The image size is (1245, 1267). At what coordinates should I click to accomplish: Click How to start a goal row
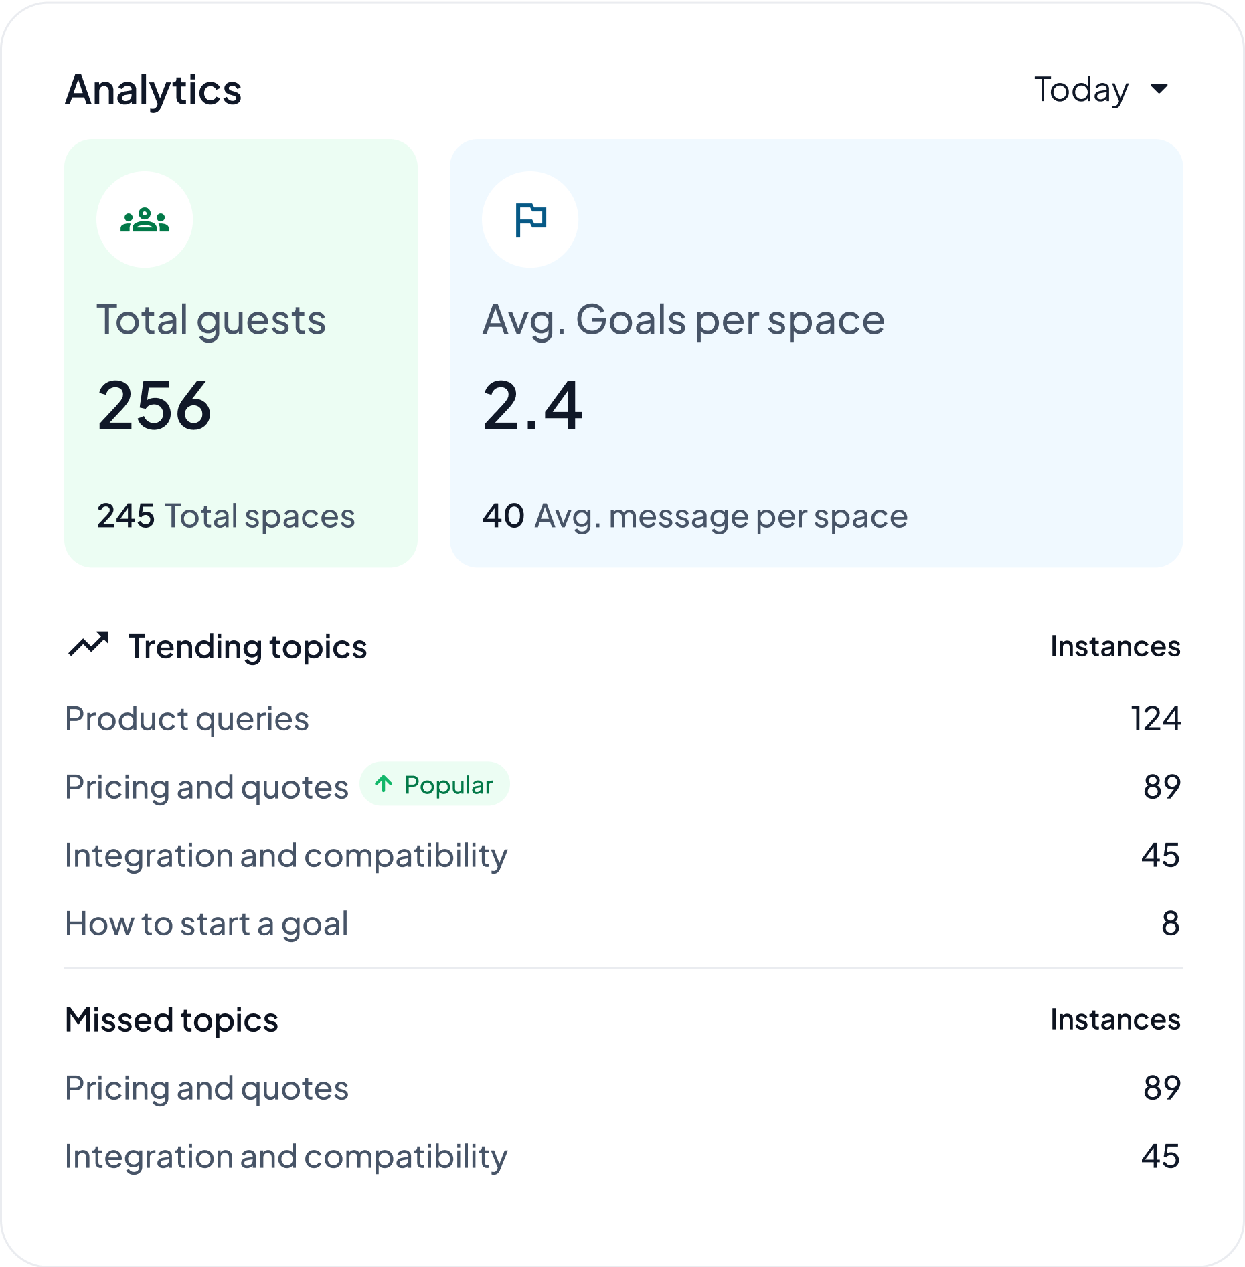(206, 923)
